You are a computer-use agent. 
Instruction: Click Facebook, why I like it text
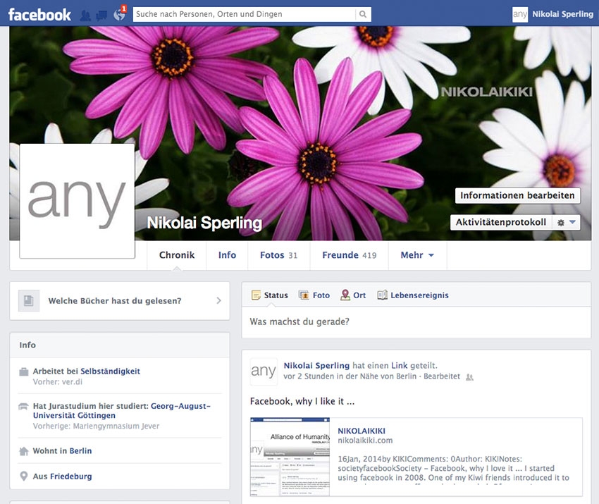[x=302, y=402]
